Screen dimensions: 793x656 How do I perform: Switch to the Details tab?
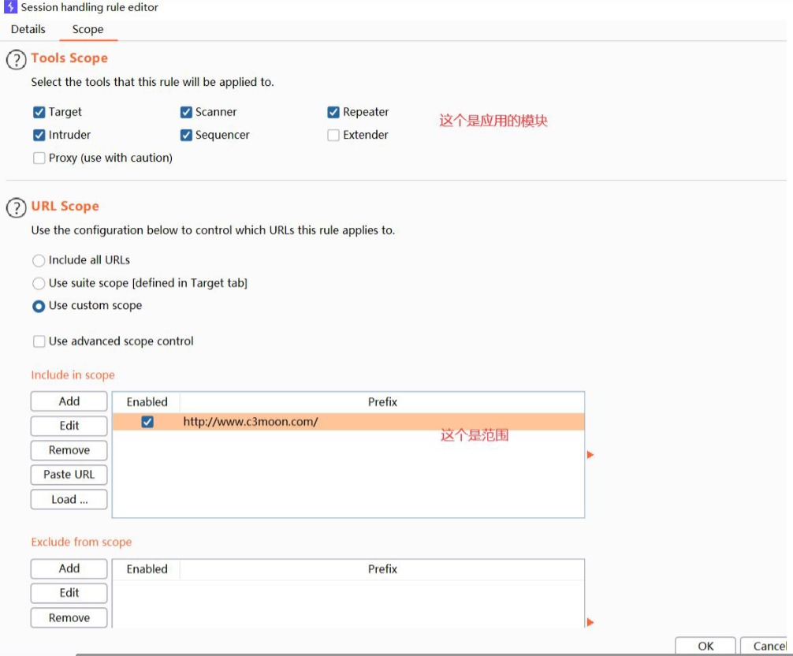point(28,29)
